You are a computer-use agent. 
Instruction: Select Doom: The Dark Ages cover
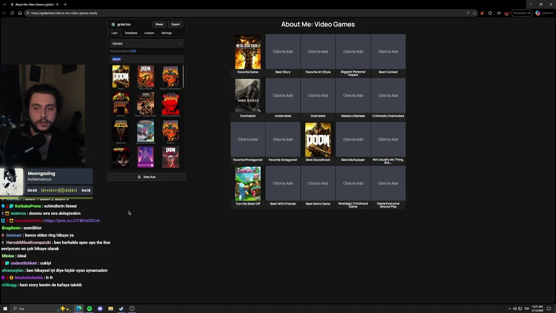[x=146, y=103]
